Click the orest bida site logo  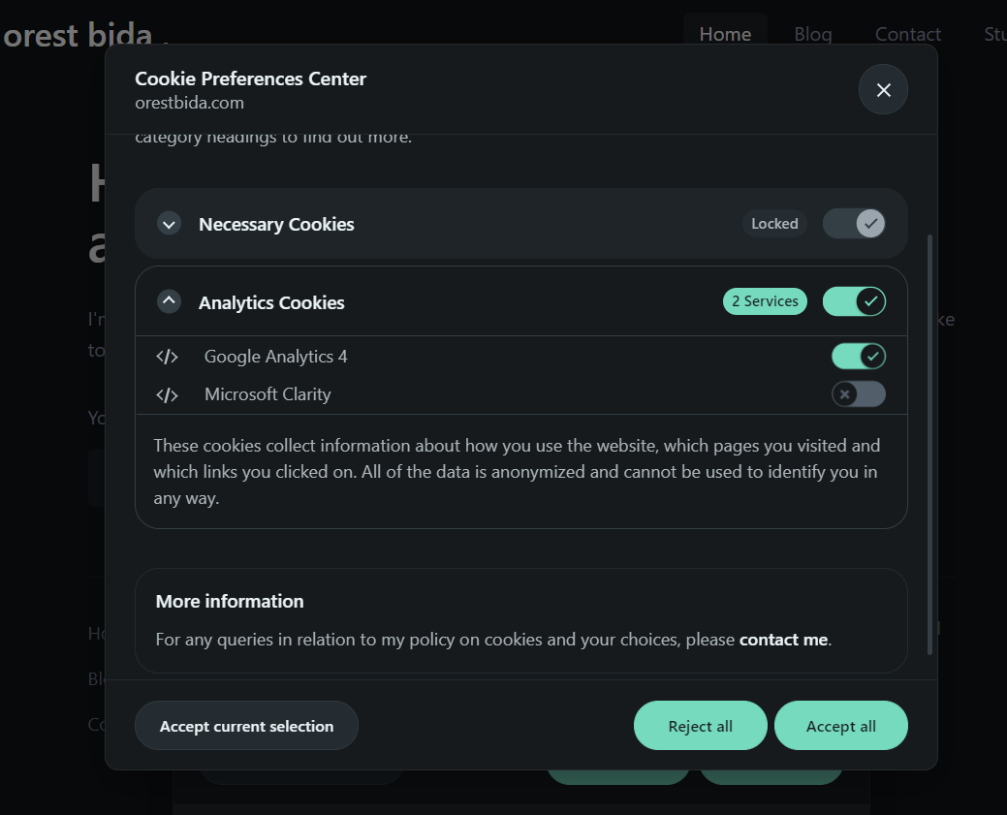(x=78, y=35)
